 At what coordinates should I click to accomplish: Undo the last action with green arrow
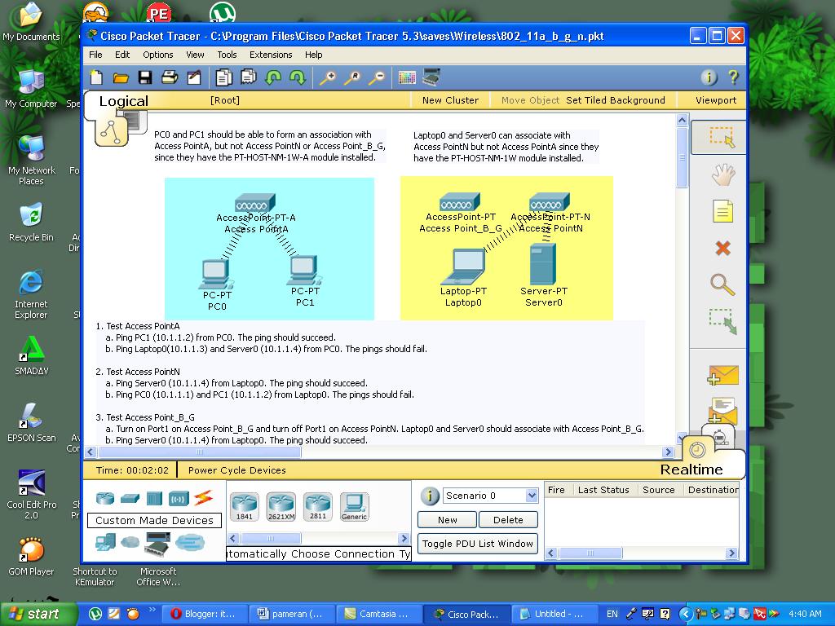(273, 77)
